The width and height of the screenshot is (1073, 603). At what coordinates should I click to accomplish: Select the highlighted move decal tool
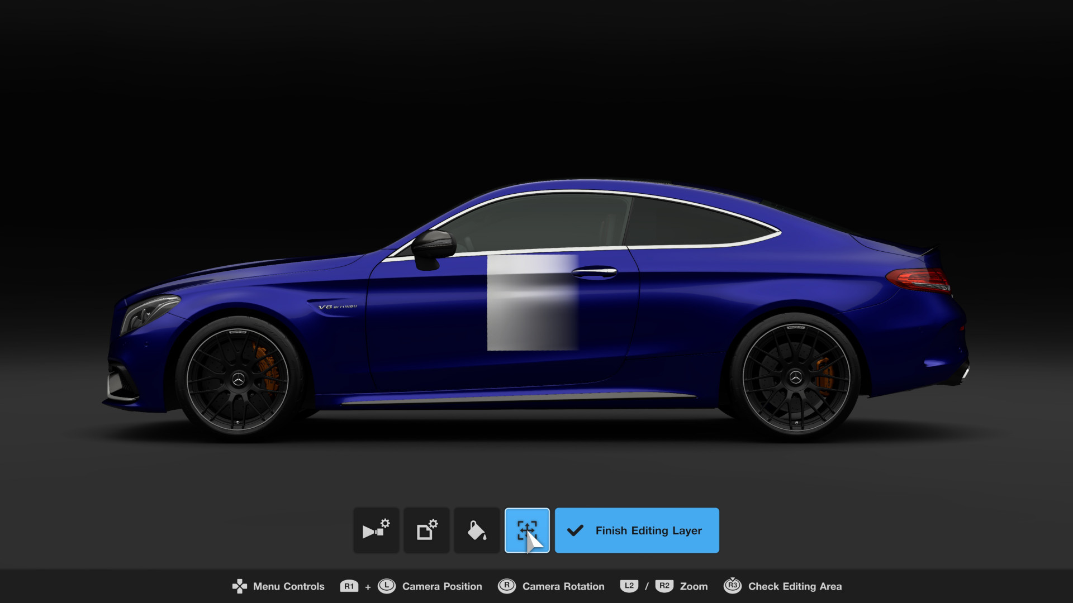point(527,530)
